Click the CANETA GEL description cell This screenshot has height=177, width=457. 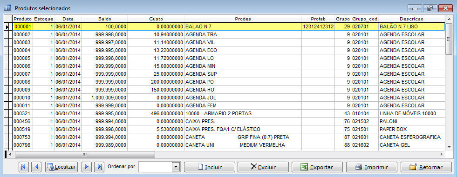[x=411, y=144]
